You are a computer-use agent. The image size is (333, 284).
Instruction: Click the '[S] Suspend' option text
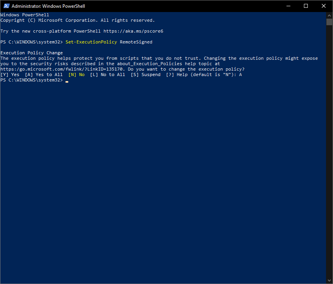[x=145, y=74]
